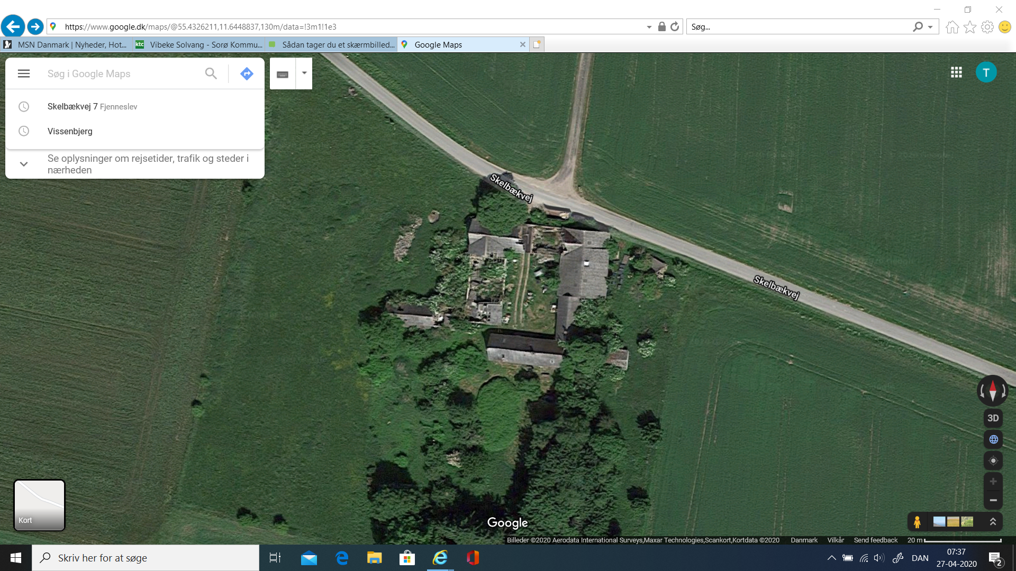1016x571 pixels.
Task: Expand the imagery panel with double chevron
Action: point(993,522)
